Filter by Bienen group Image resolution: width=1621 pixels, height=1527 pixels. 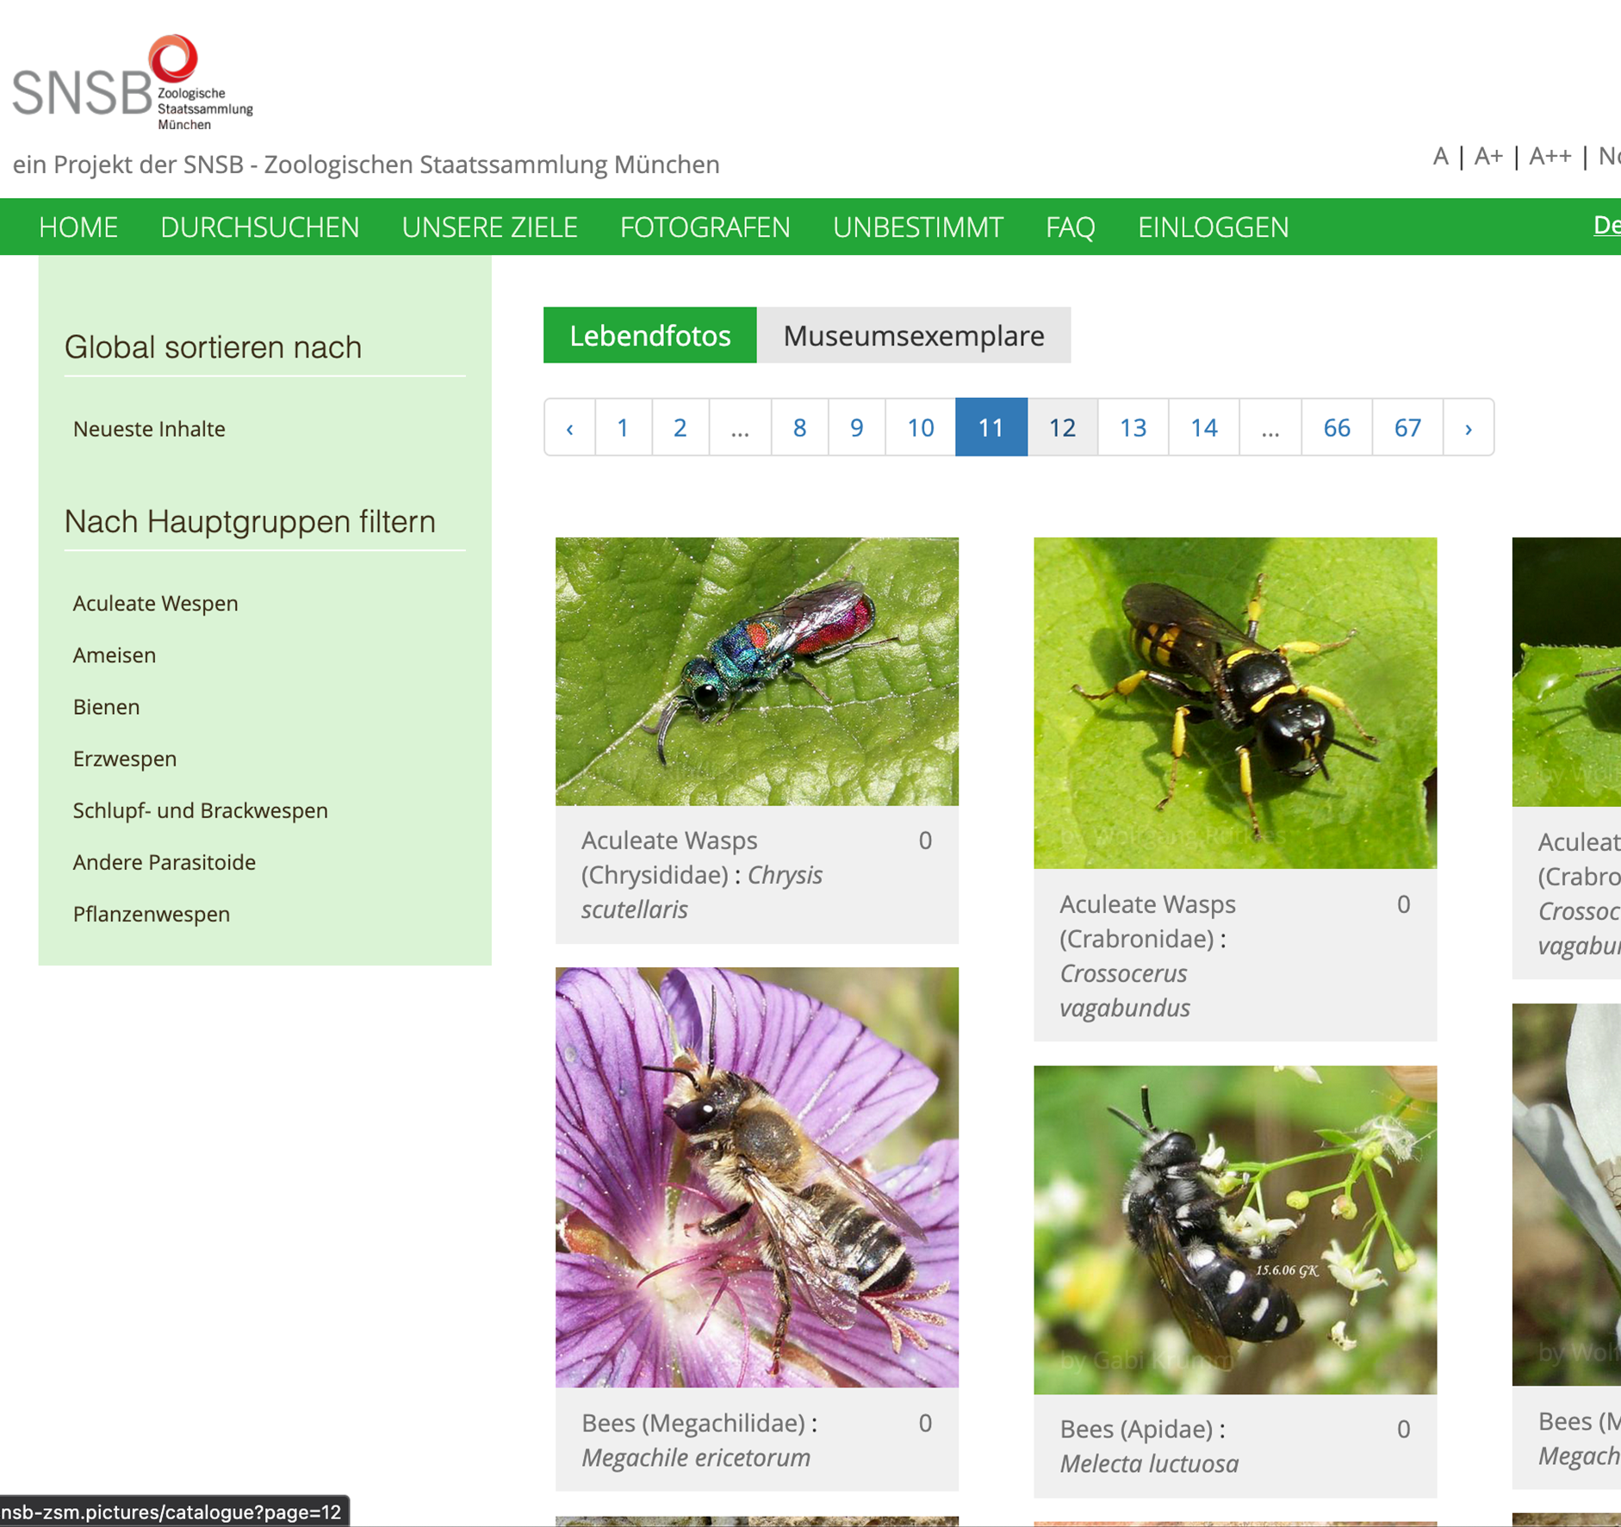click(x=106, y=706)
